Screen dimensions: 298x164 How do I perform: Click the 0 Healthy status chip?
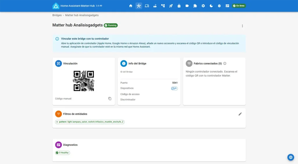62,153
